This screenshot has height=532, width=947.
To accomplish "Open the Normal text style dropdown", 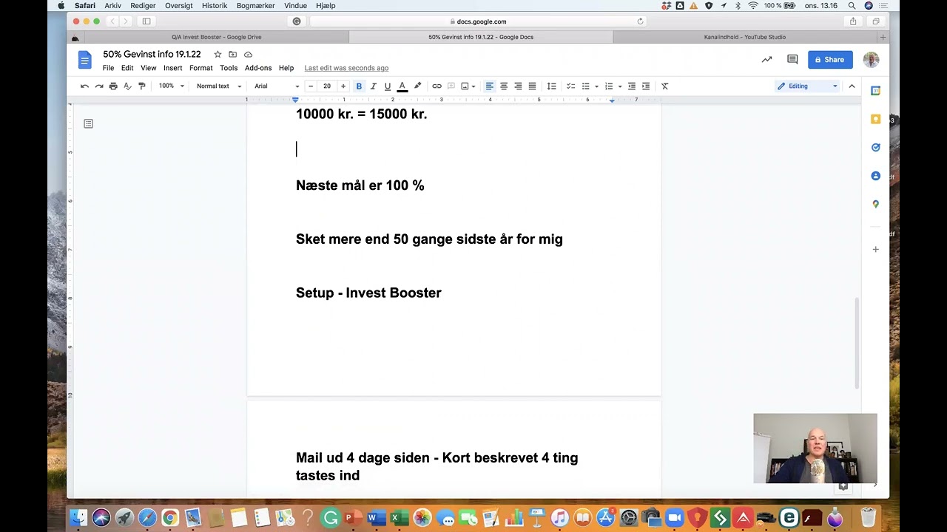I will click(x=219, y=86).
